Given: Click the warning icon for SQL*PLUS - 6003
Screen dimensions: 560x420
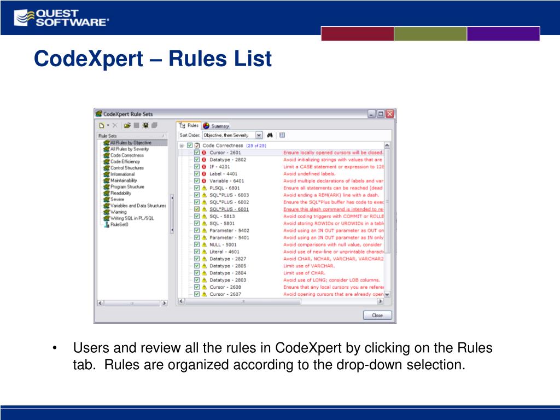Looking at the screenshot, I should click(x=205, y=195).
